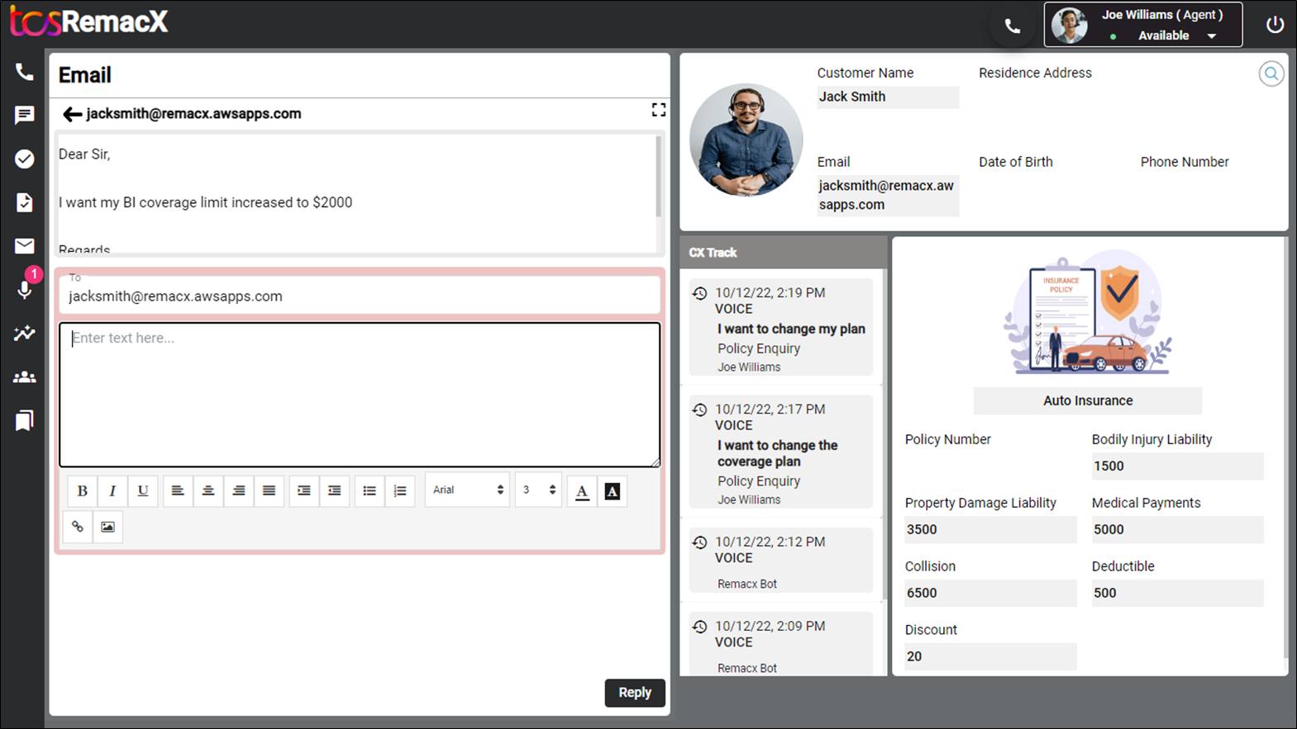Click the Phone Number label
The width and height of the screenshot is (1297, 729).
coord(1185,162)
